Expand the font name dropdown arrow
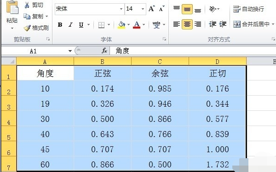276x172 pixels. 121,9
